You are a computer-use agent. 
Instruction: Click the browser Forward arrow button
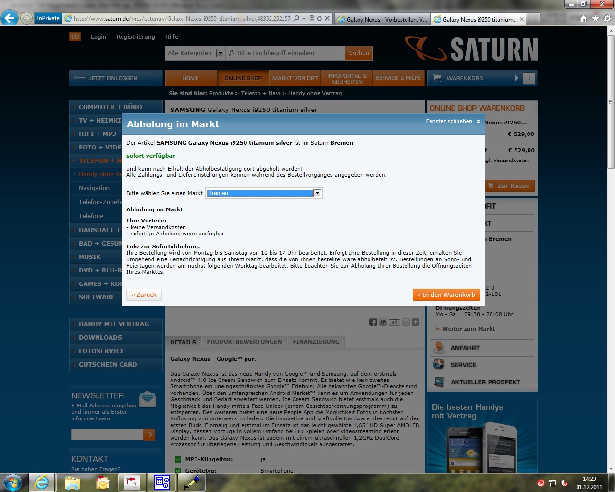[x=26, y=18]
